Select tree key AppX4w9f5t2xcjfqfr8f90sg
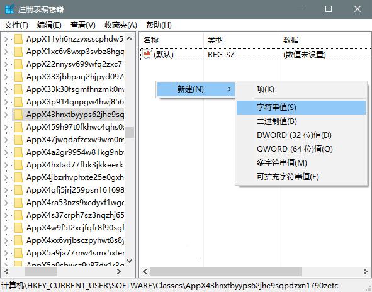The image size is (372, 292). point(75,228)
